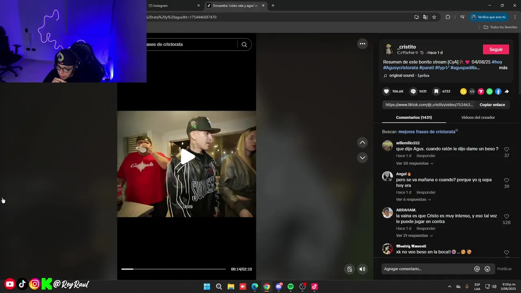
Task: Open the emoji picker in comment box
Action: [x=487, y=269]
